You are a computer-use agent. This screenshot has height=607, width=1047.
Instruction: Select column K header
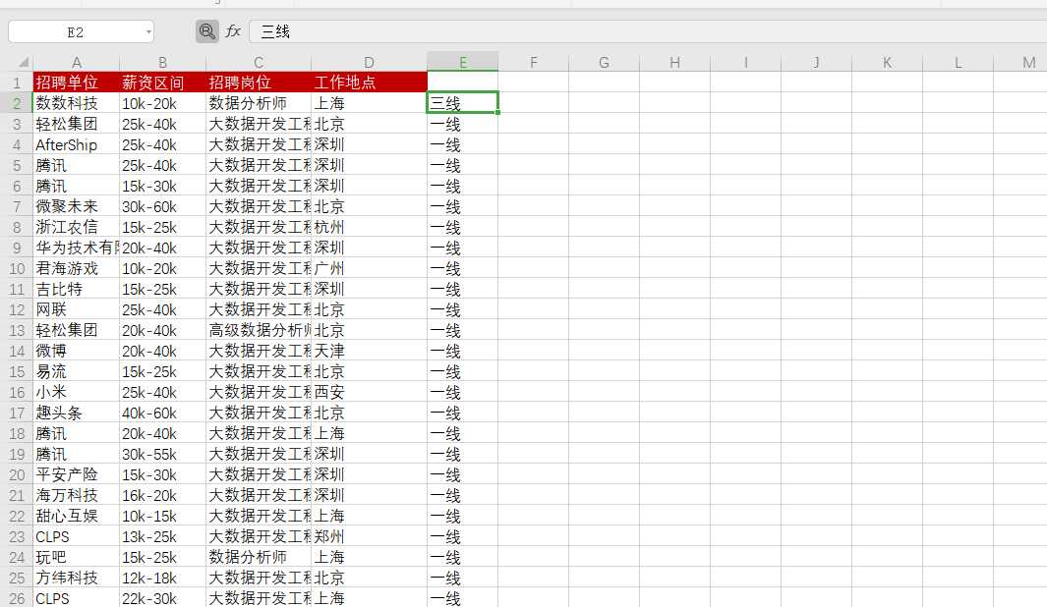pyautogui.click(x=888, y=62)
